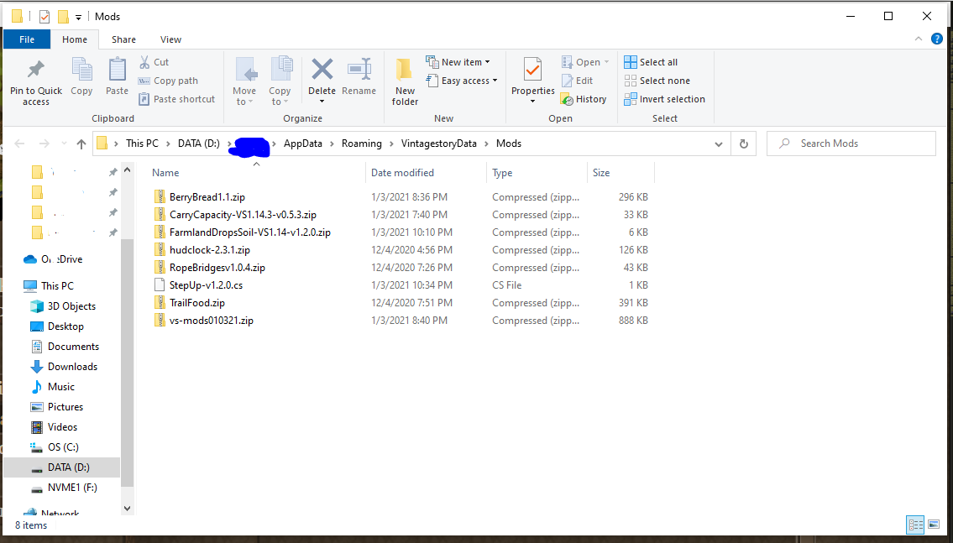Image resolution: width=953 pixels, height=543 pixels.
Task: Click the New folder icon
Action: [405, 70]
